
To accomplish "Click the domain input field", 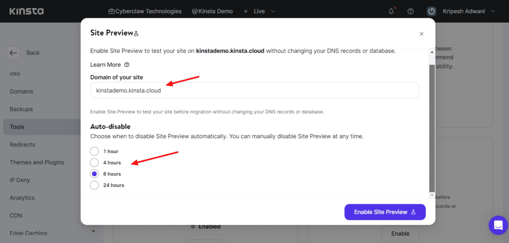I will (x=254, y=90).
